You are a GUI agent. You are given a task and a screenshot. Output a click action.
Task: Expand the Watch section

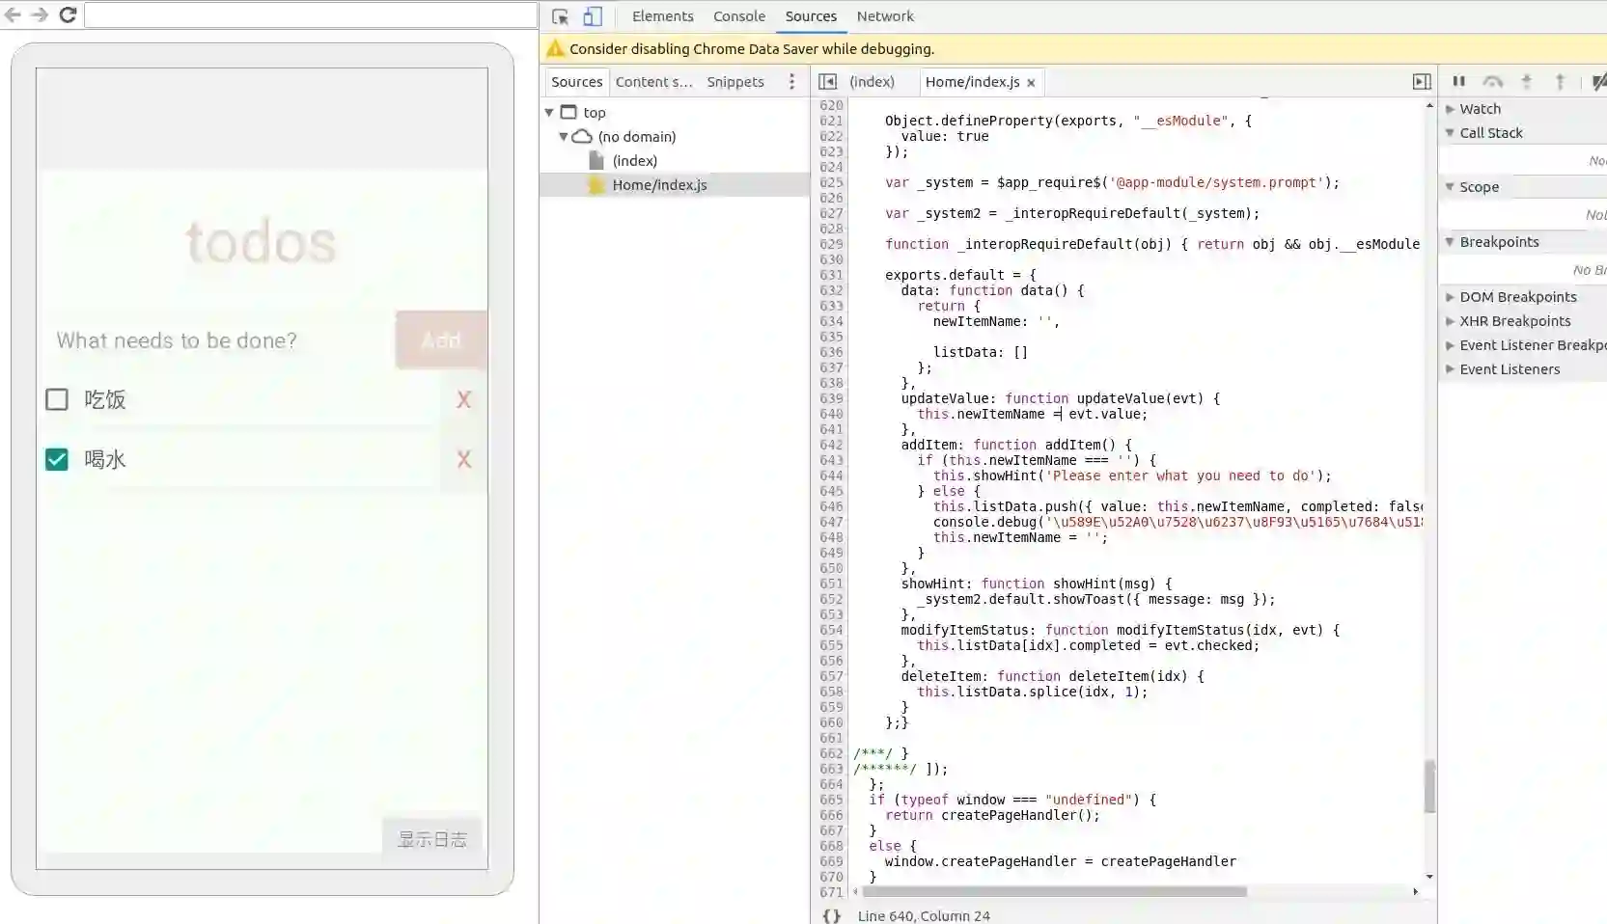(x=1450, y=109)
